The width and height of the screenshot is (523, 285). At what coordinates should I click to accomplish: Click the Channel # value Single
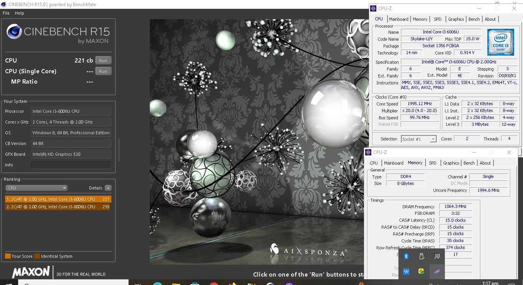[x=488, y=176]
